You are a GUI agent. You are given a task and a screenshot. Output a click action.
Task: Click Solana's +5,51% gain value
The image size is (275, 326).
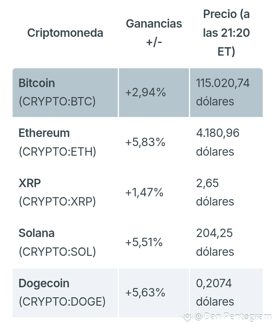144,242
